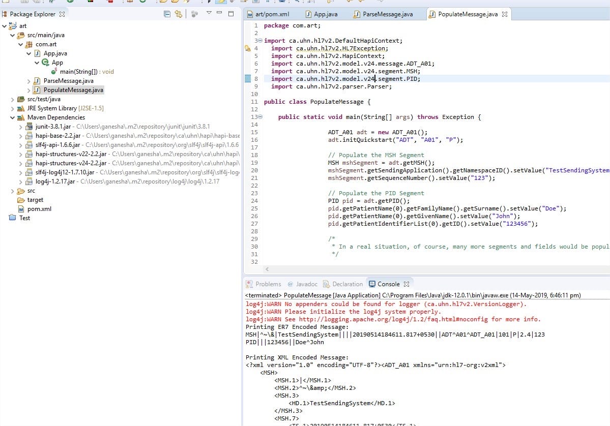The height and width of the screenshot is (426, 610).
Task: Close the Package Explorer view
Action: tap(62, 14)
